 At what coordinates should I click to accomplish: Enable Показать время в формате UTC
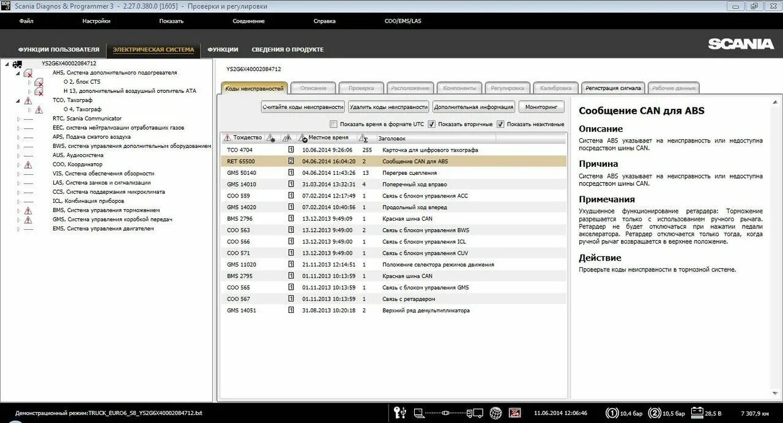pos(334,124)
